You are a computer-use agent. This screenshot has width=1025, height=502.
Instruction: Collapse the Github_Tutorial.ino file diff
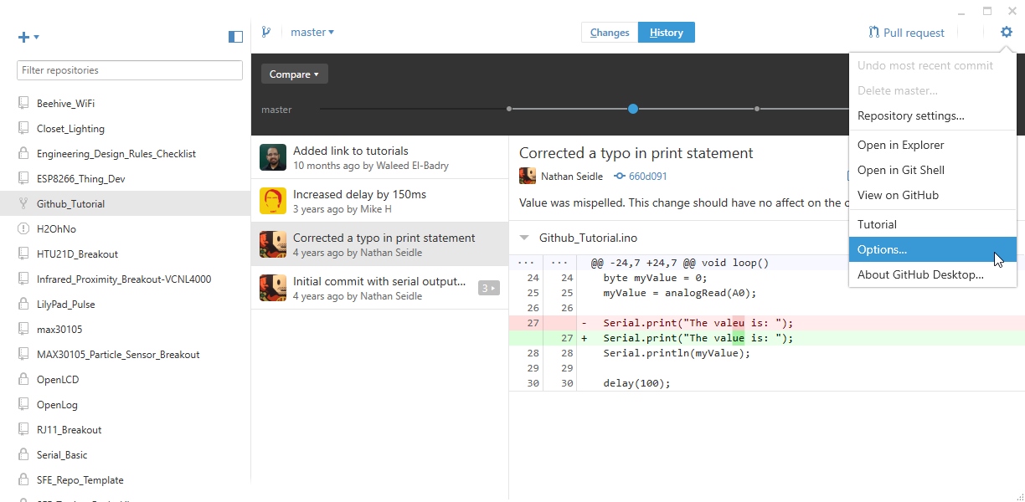tap(525, 238)
